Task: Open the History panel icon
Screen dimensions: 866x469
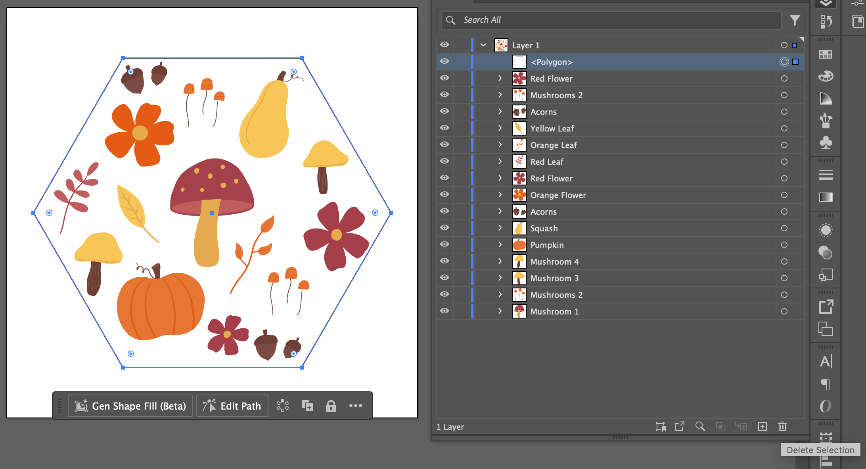Action: point(826,21)
